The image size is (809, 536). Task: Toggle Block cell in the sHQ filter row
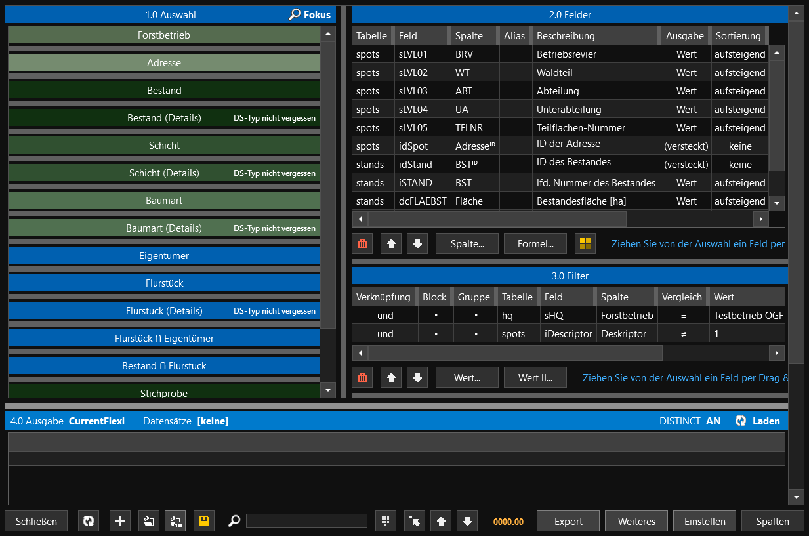pos(435,316)
